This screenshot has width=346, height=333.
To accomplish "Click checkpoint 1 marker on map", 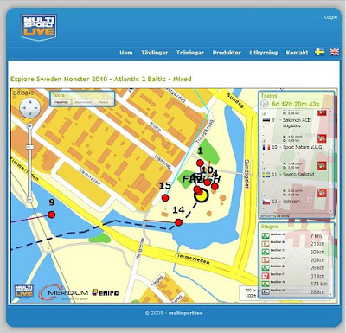I will coord(200,163).
